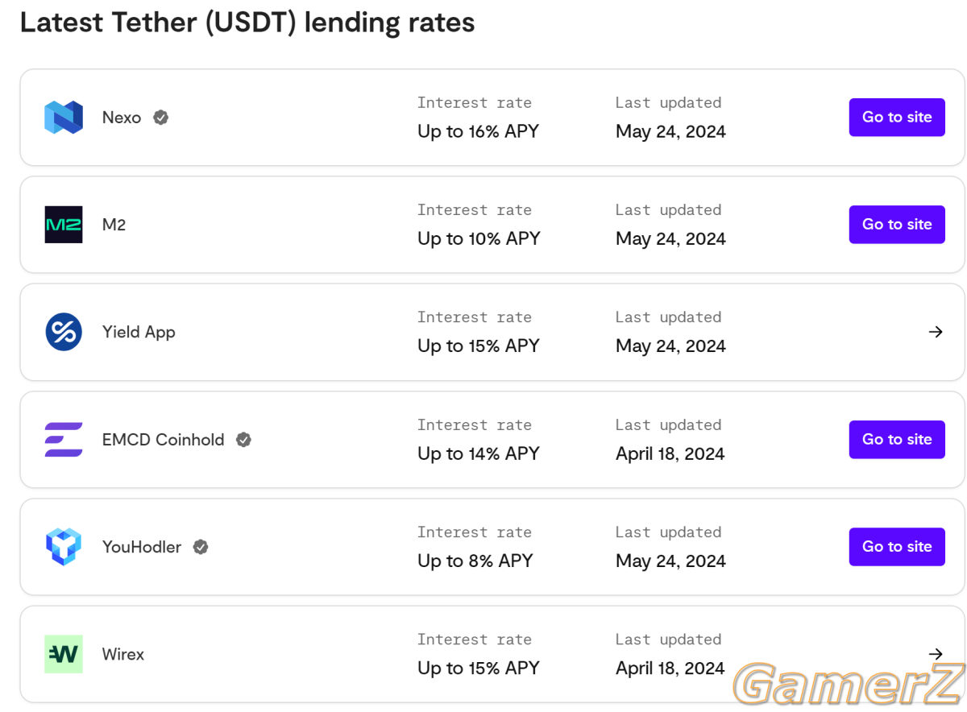Click the EMCD Coinhold logo icon

click(x=64, y=440)
